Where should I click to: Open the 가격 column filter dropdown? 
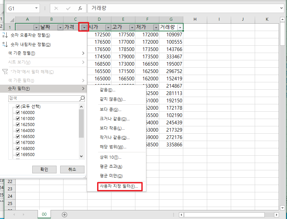[84, 28]
